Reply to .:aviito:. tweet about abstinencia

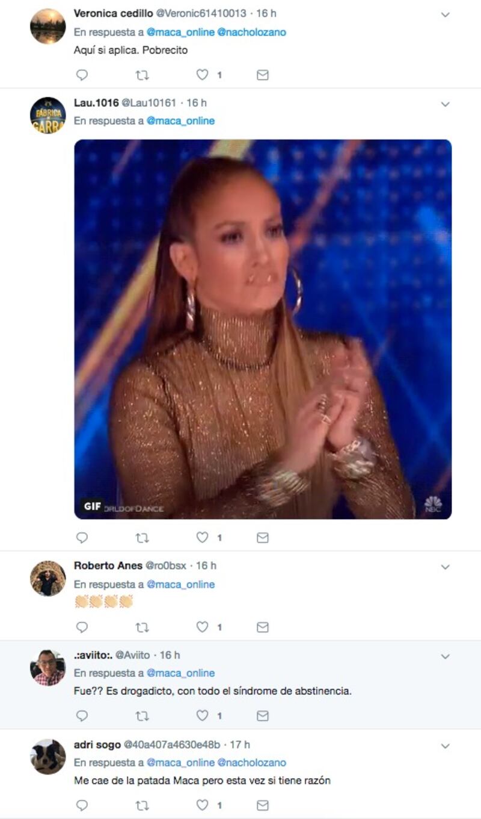click(82, 715)
